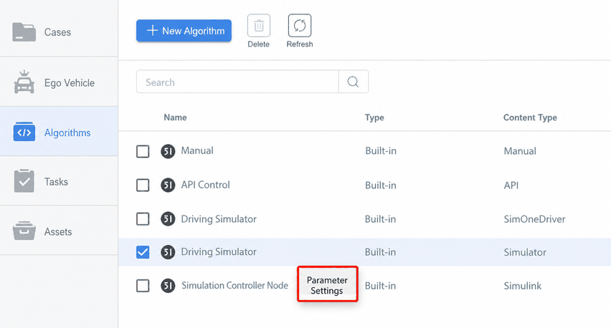This screenshot has width=611, height=328.
Task: Click into the Search input field
Action: [237, 82]
